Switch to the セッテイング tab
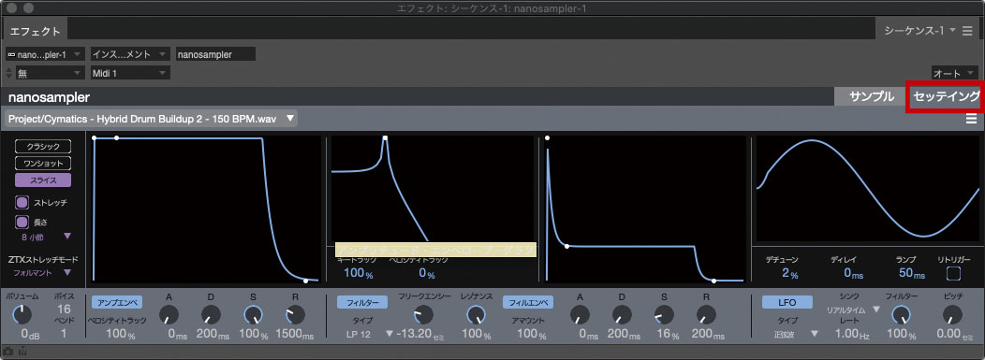The image size is (985, 360). [x=946, y=96]
